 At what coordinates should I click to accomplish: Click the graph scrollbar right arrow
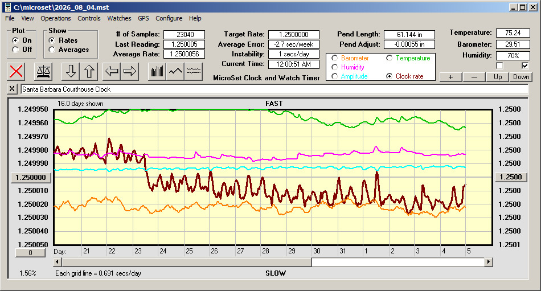click(488, 262)
